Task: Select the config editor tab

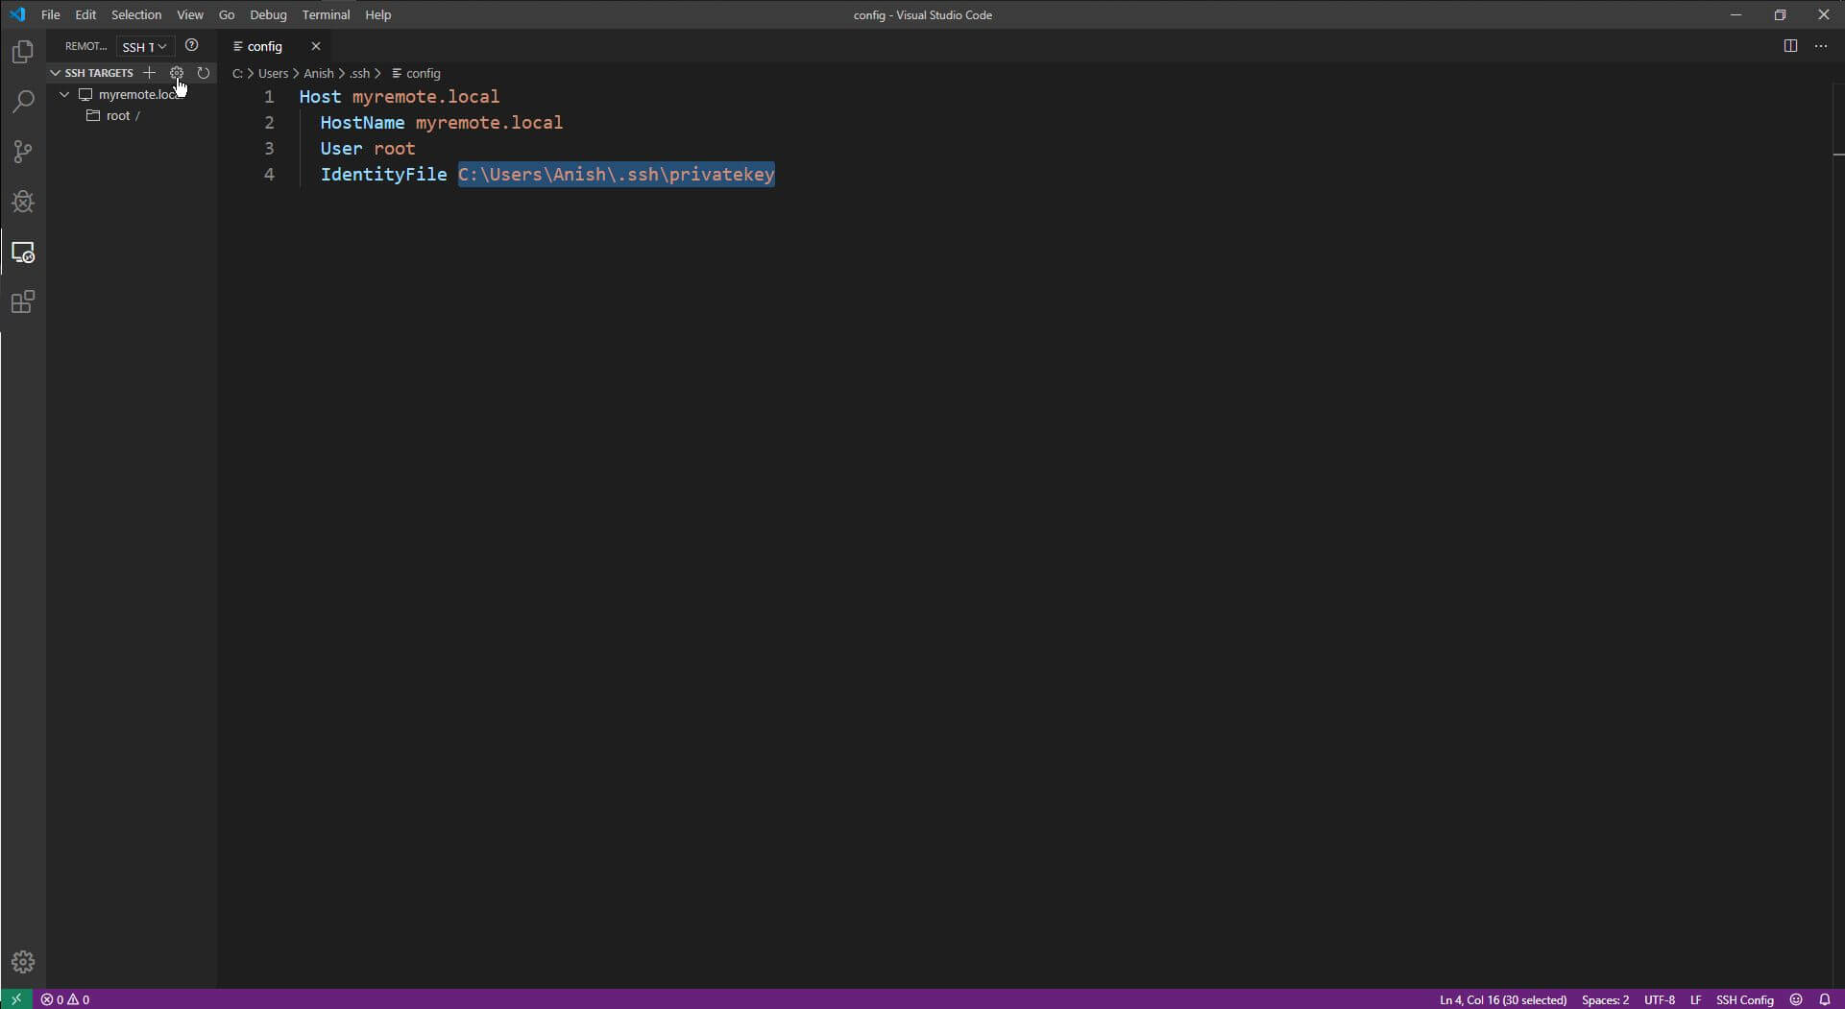Action: click(x=264, y=46)
